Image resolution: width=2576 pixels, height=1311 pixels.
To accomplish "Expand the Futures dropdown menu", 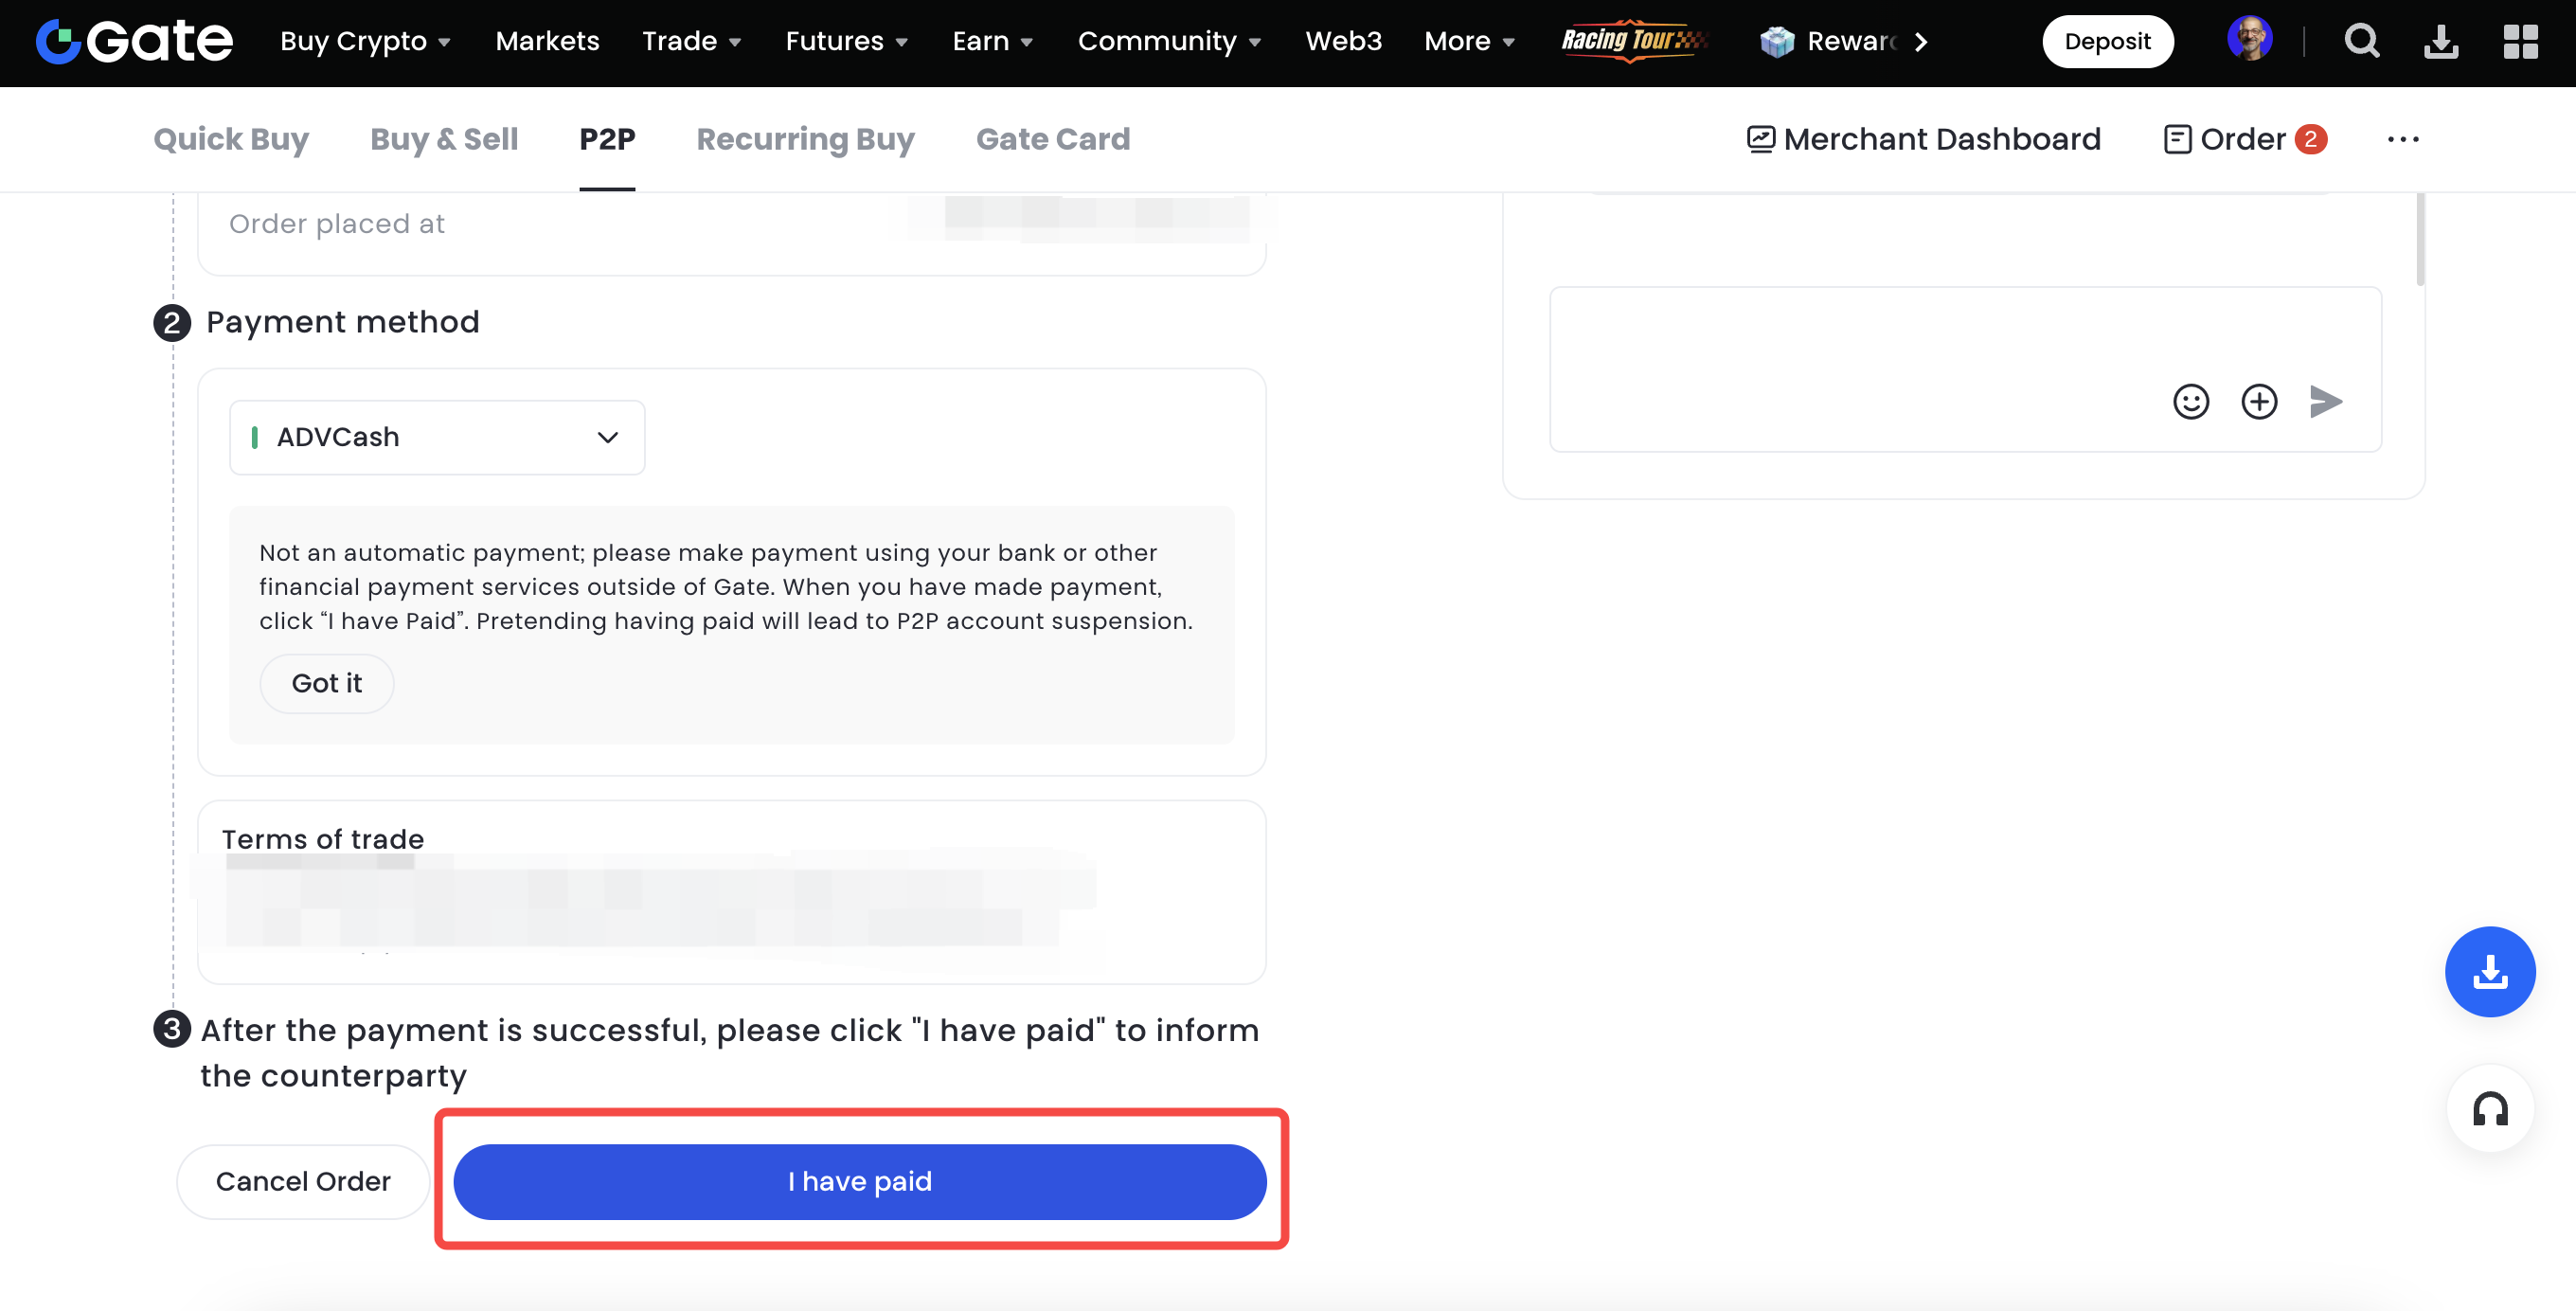I will coord(846,42).
